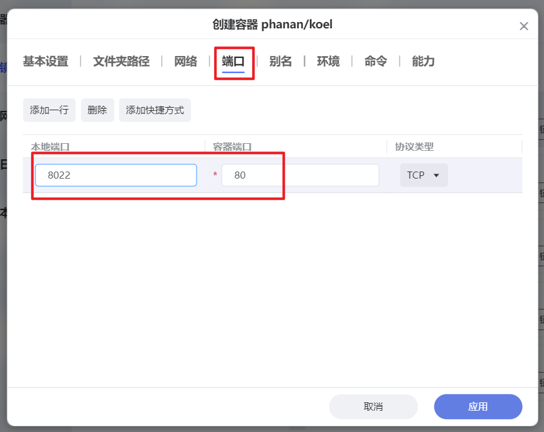544x432 pixels.
Task: Open the 环境 tab
Action: [327, 61]
